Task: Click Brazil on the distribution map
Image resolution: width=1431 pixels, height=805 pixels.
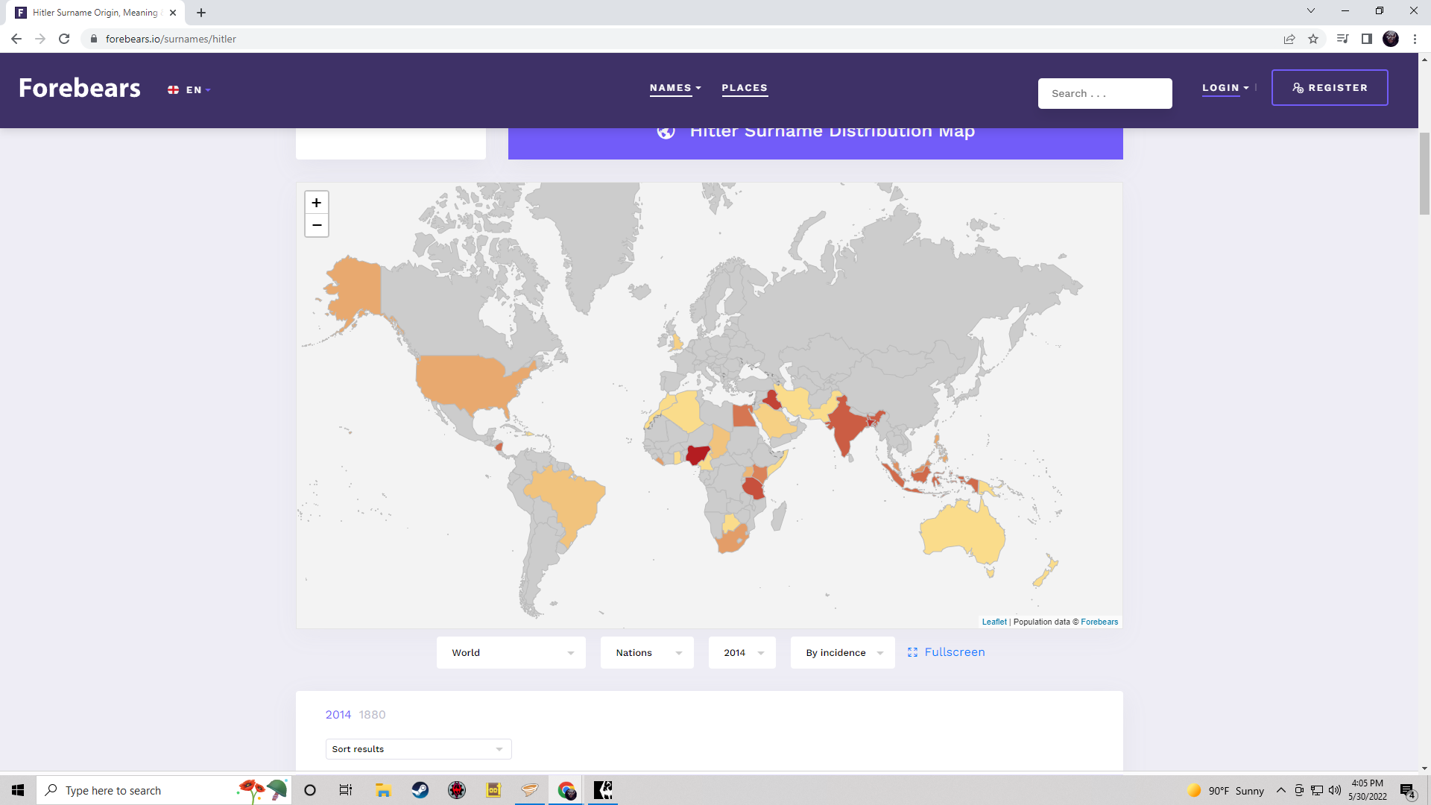Action: click(570, 498)
